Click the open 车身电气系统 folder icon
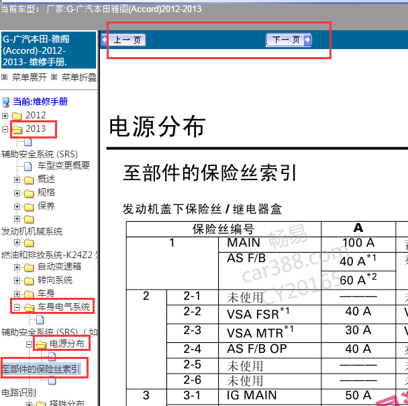Image resolution: width=408 pixels, height=406 pixels. click(x=29, y=307)
